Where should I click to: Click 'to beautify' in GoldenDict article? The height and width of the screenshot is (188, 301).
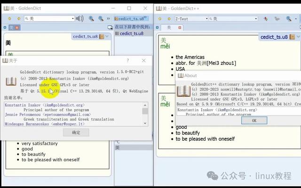33,154
